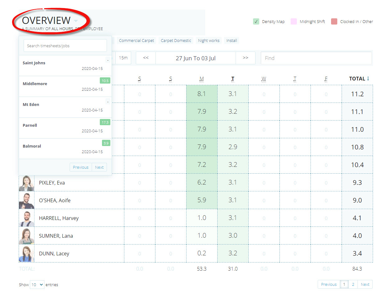Screen dimensions: 392x297
Task: Go to previous week with << button
Action: [146, 58]
